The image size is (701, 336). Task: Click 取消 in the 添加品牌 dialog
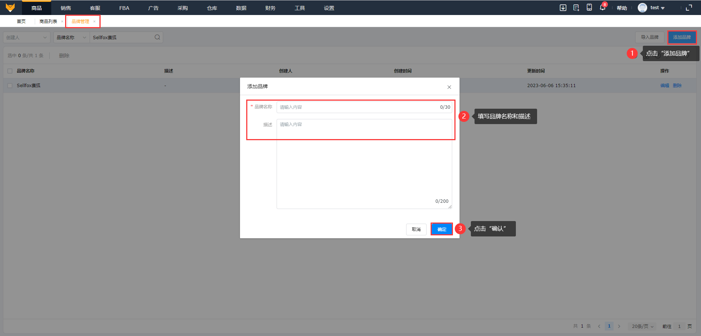coord(416,229)
